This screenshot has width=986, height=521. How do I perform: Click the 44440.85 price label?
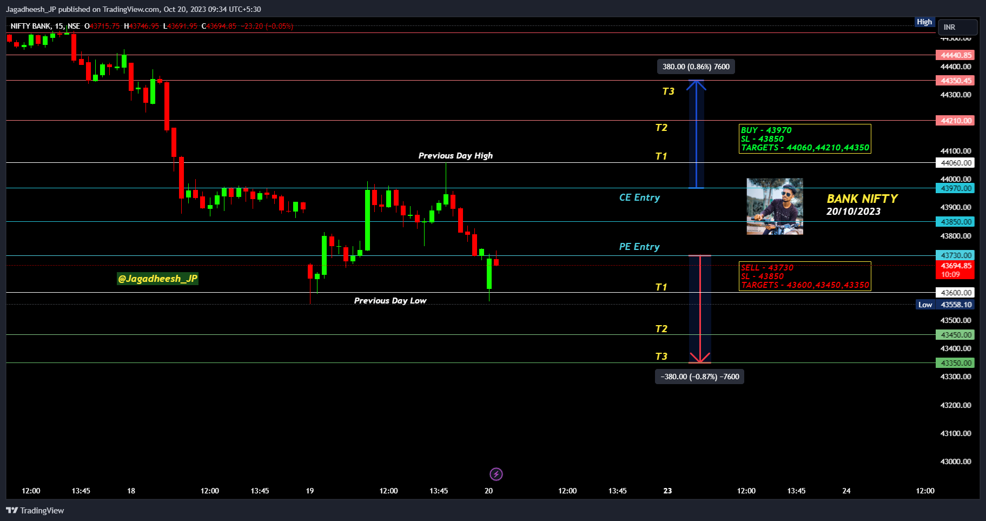click(955, 55)
